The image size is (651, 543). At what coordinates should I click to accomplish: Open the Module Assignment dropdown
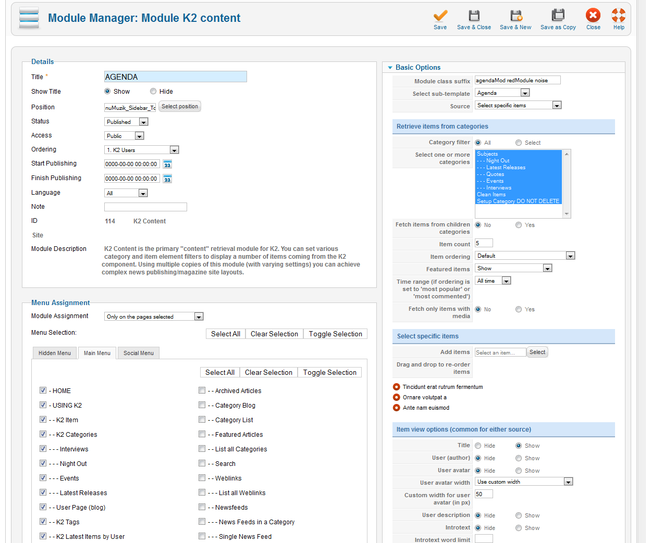[x=154, y=317]
